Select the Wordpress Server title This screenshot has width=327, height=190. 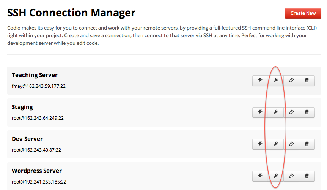tap(37, 171)
